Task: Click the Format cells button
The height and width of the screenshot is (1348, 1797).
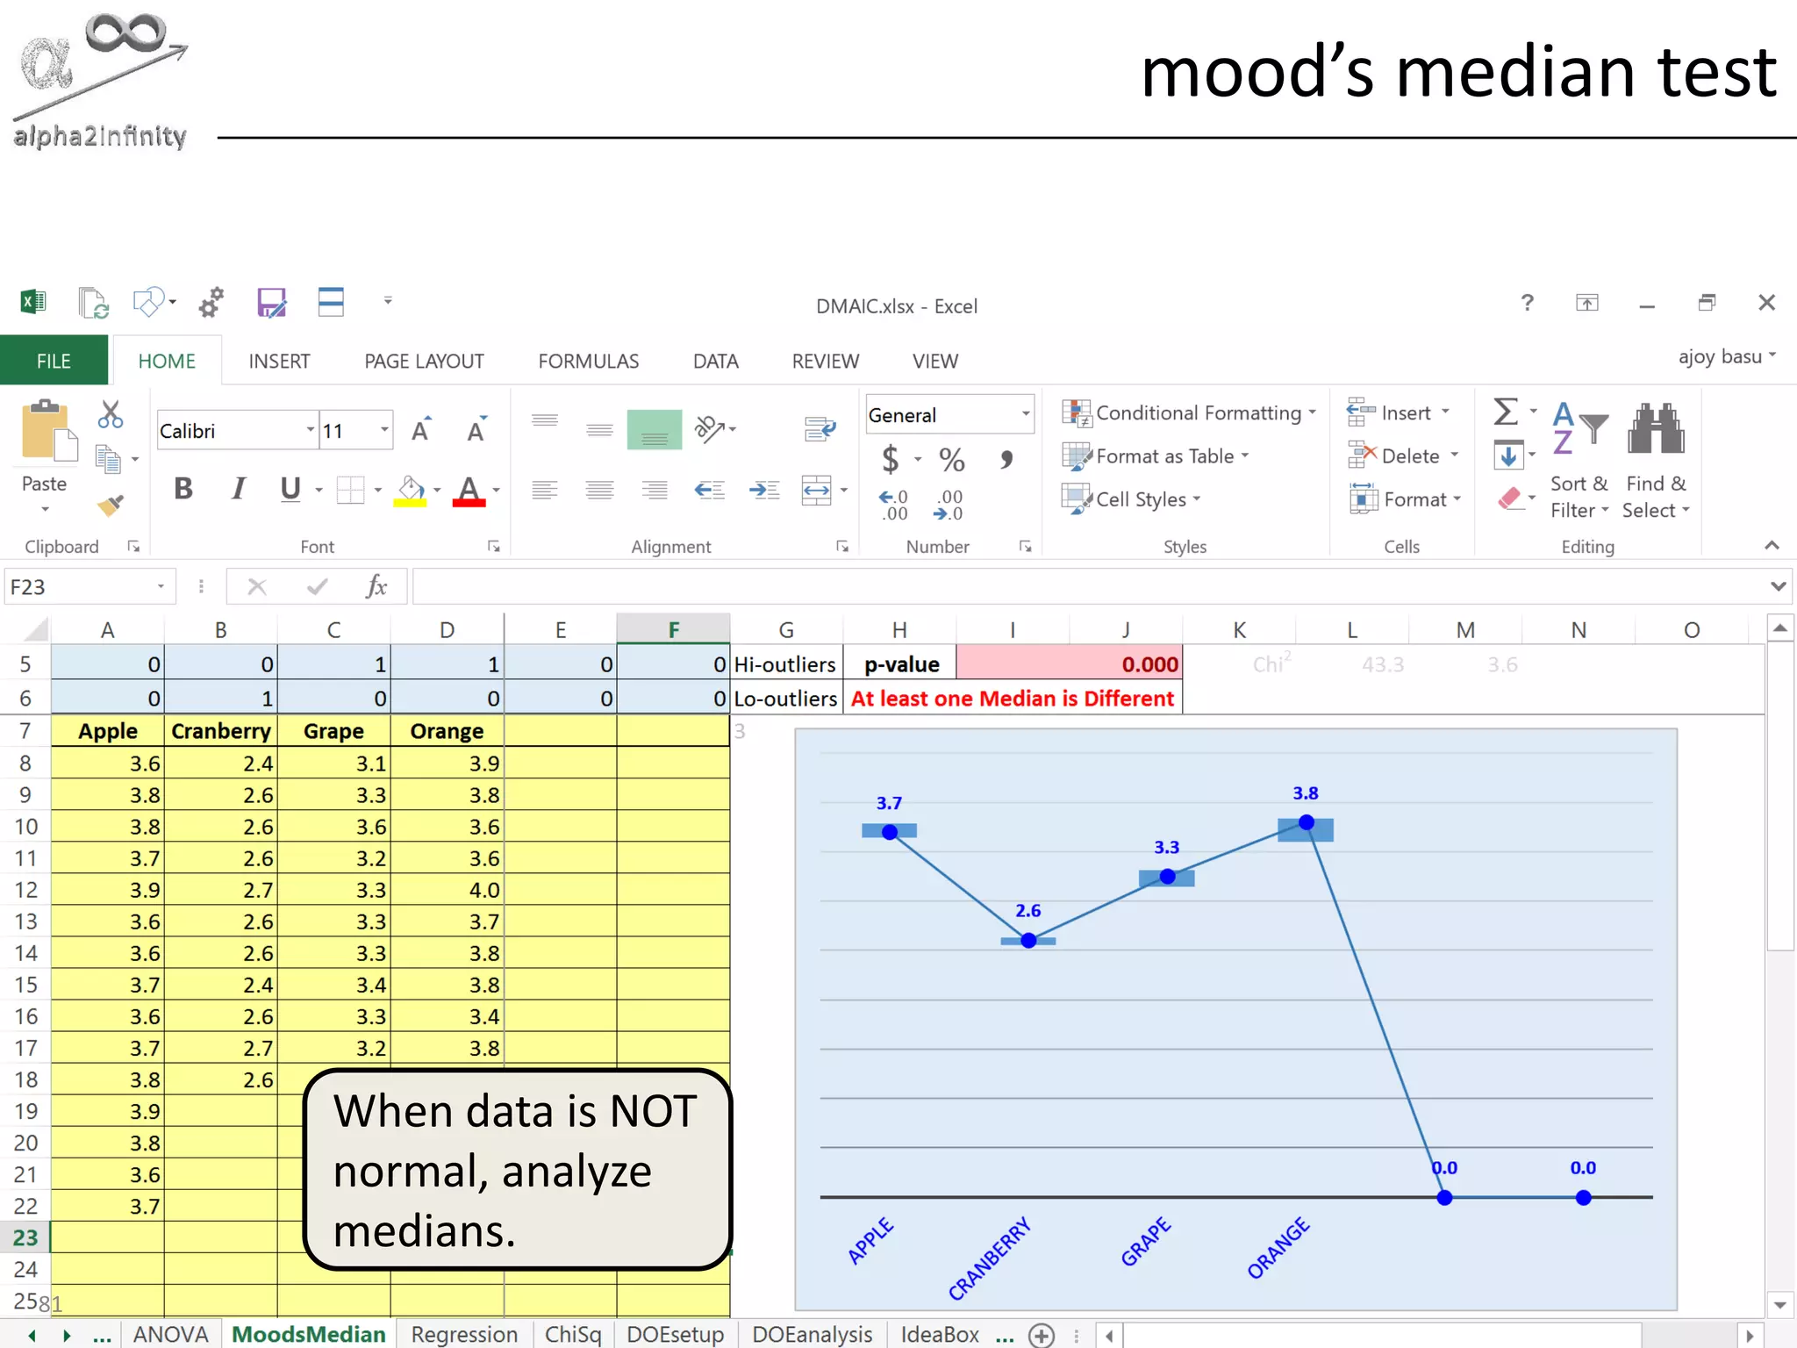Action: tap(1406, 499)
